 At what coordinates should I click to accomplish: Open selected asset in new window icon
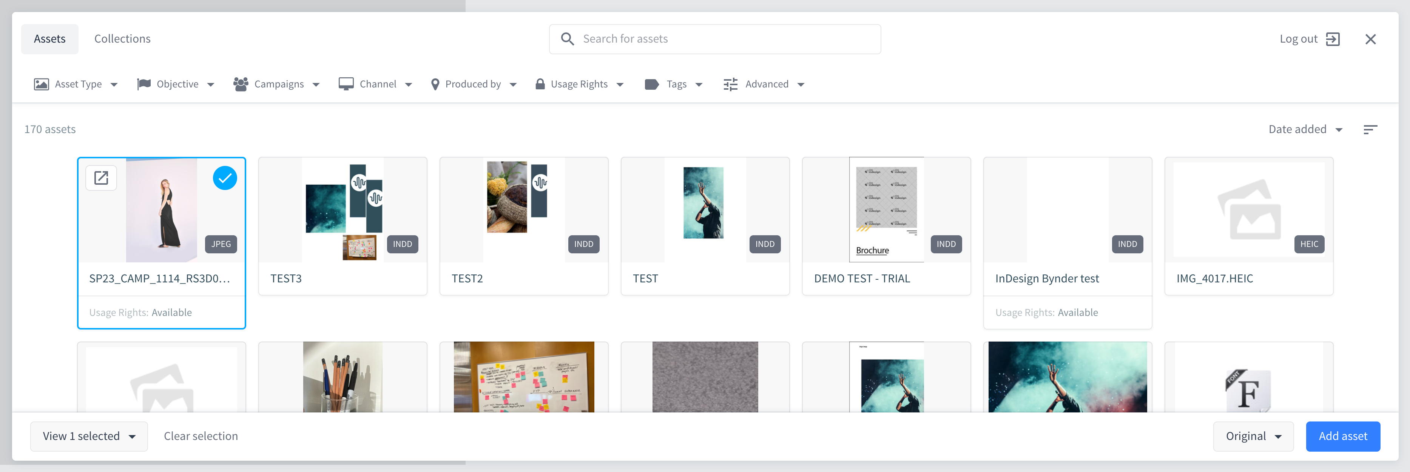point(101,178)
